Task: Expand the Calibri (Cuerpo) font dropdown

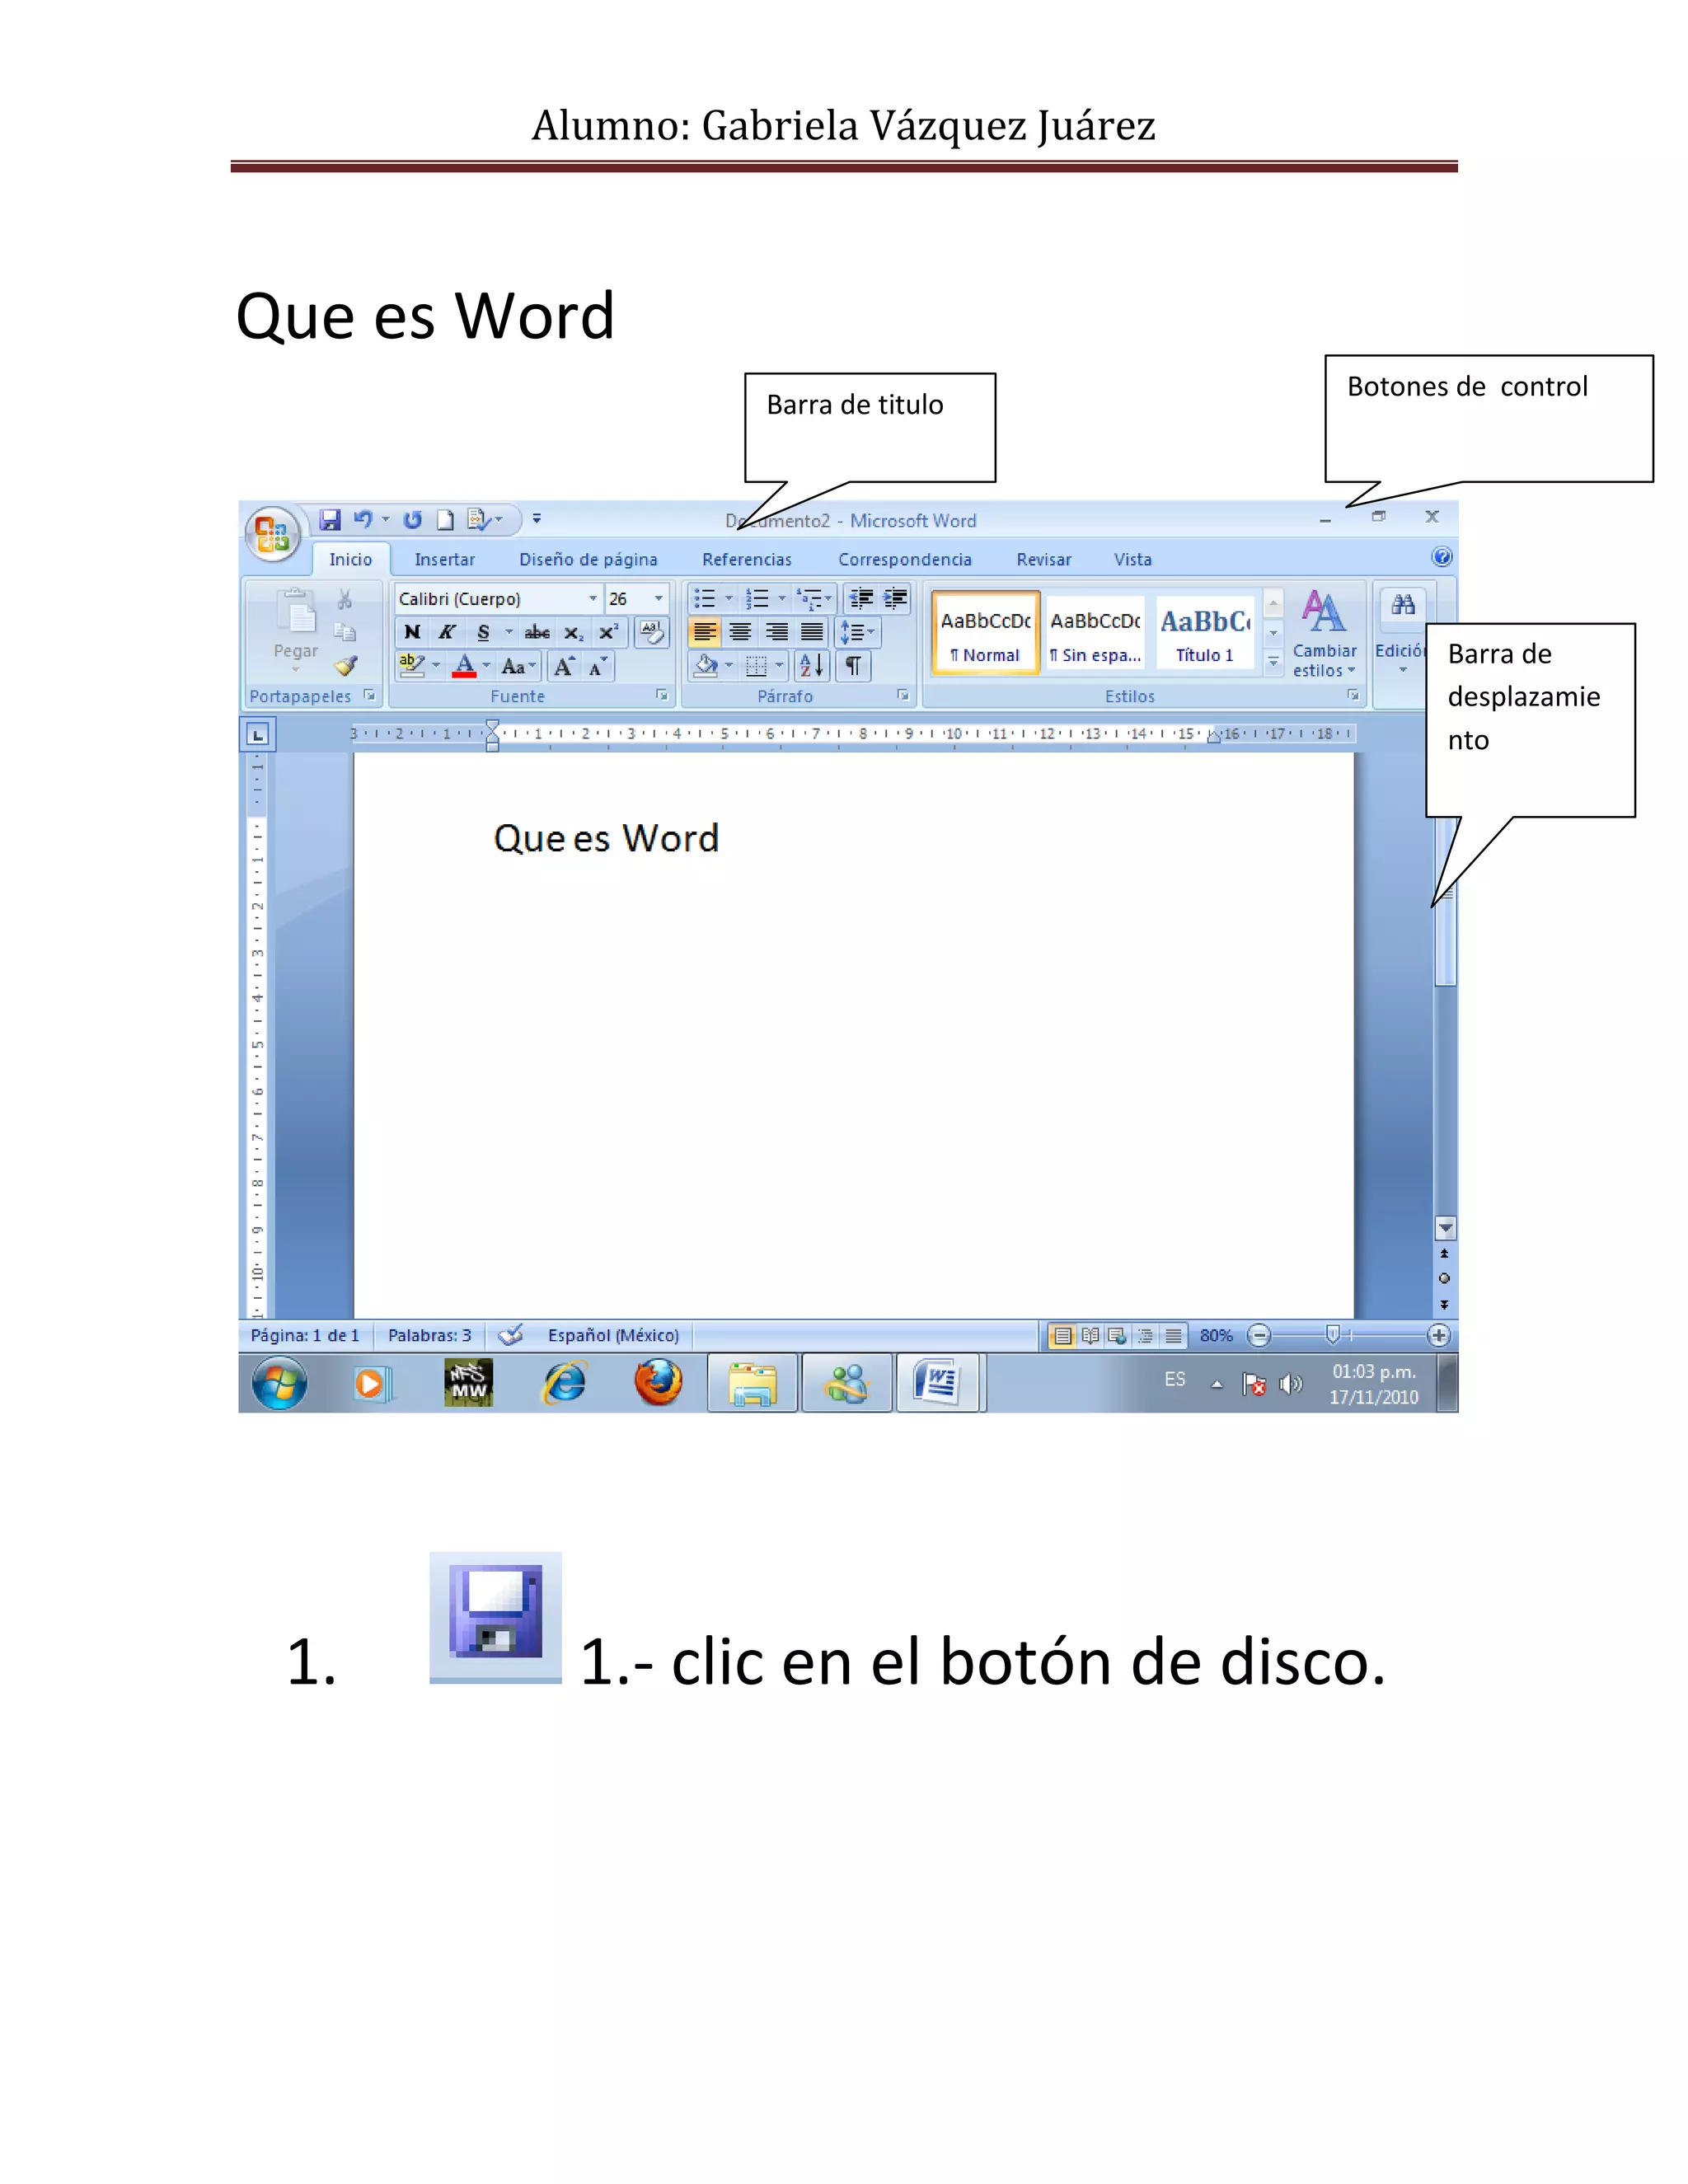Action: [x=592, y=599]
